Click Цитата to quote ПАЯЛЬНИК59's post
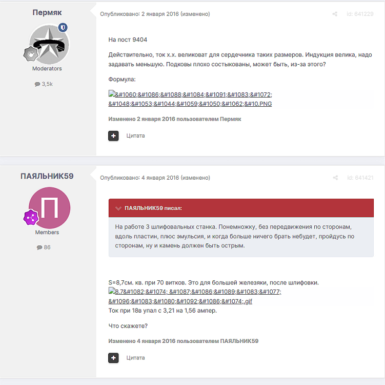The image size is (385, 385). coord(135,358)
